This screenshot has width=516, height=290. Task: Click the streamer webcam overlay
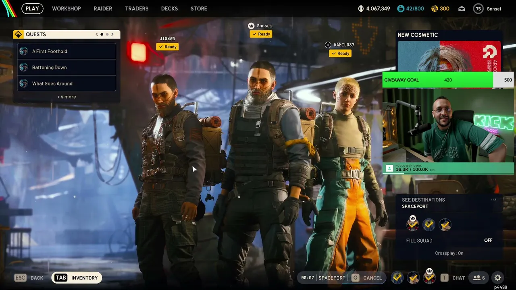tap(448, 125)
